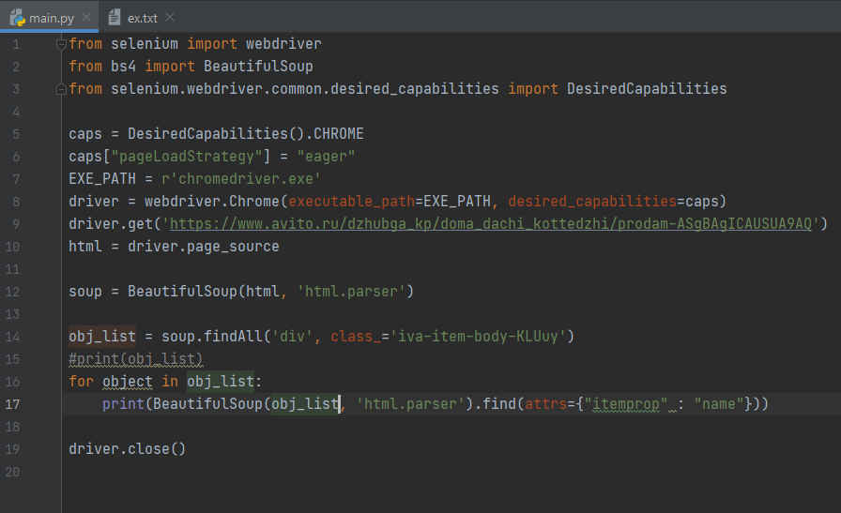The width and height of the screenshot is (841, 513).
Task: Close the main.py editor tab
Action: [85, 17]
